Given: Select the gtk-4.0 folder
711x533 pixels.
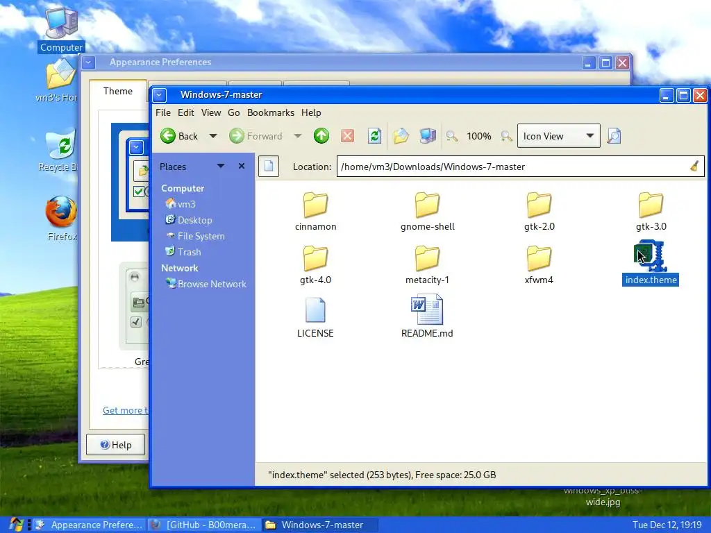Looking at the screenshot, I should click(316, 265).
